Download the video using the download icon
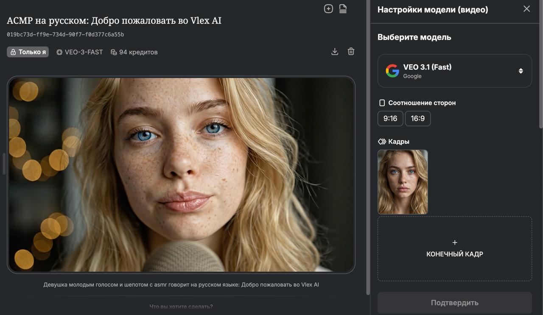 point(335,51)
